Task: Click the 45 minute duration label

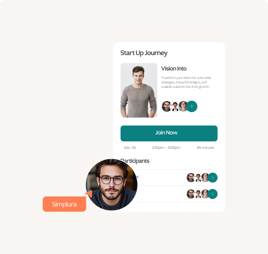Action: (x=205, y=147)
